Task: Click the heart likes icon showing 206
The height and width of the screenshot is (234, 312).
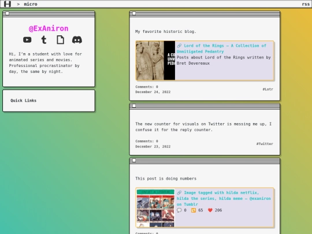Action: click(210, 210)
